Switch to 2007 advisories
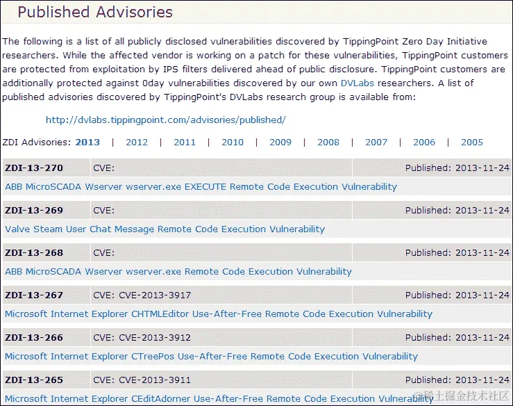 coord(376,143)
